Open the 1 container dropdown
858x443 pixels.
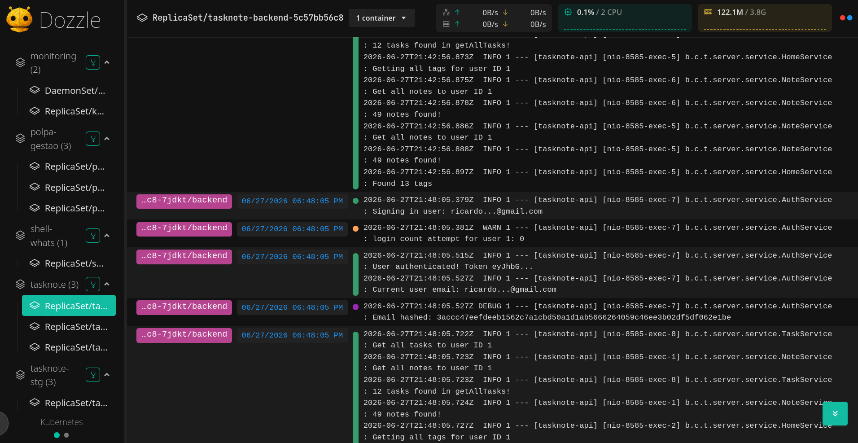pos(381,18)
